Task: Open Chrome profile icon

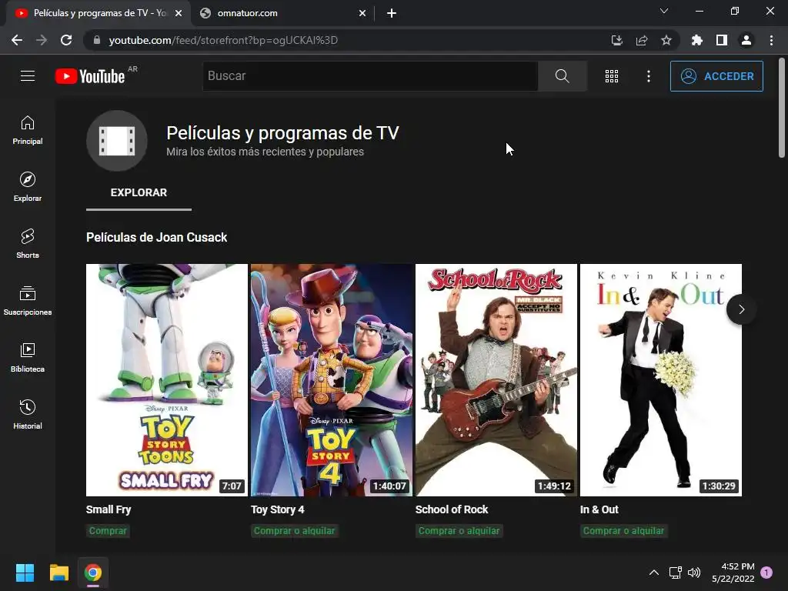Action: tap(746, 40)
